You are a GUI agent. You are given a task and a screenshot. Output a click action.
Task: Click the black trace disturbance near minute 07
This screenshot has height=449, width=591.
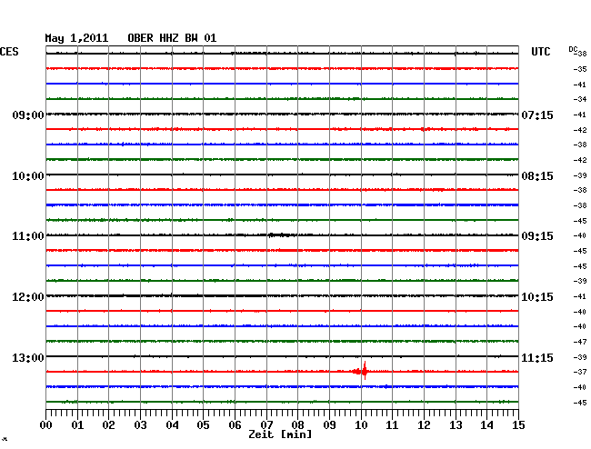[282, 235]
